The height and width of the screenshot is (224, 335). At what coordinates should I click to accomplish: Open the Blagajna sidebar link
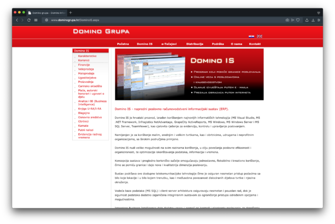pyautogui.click(x=84, y=113)
